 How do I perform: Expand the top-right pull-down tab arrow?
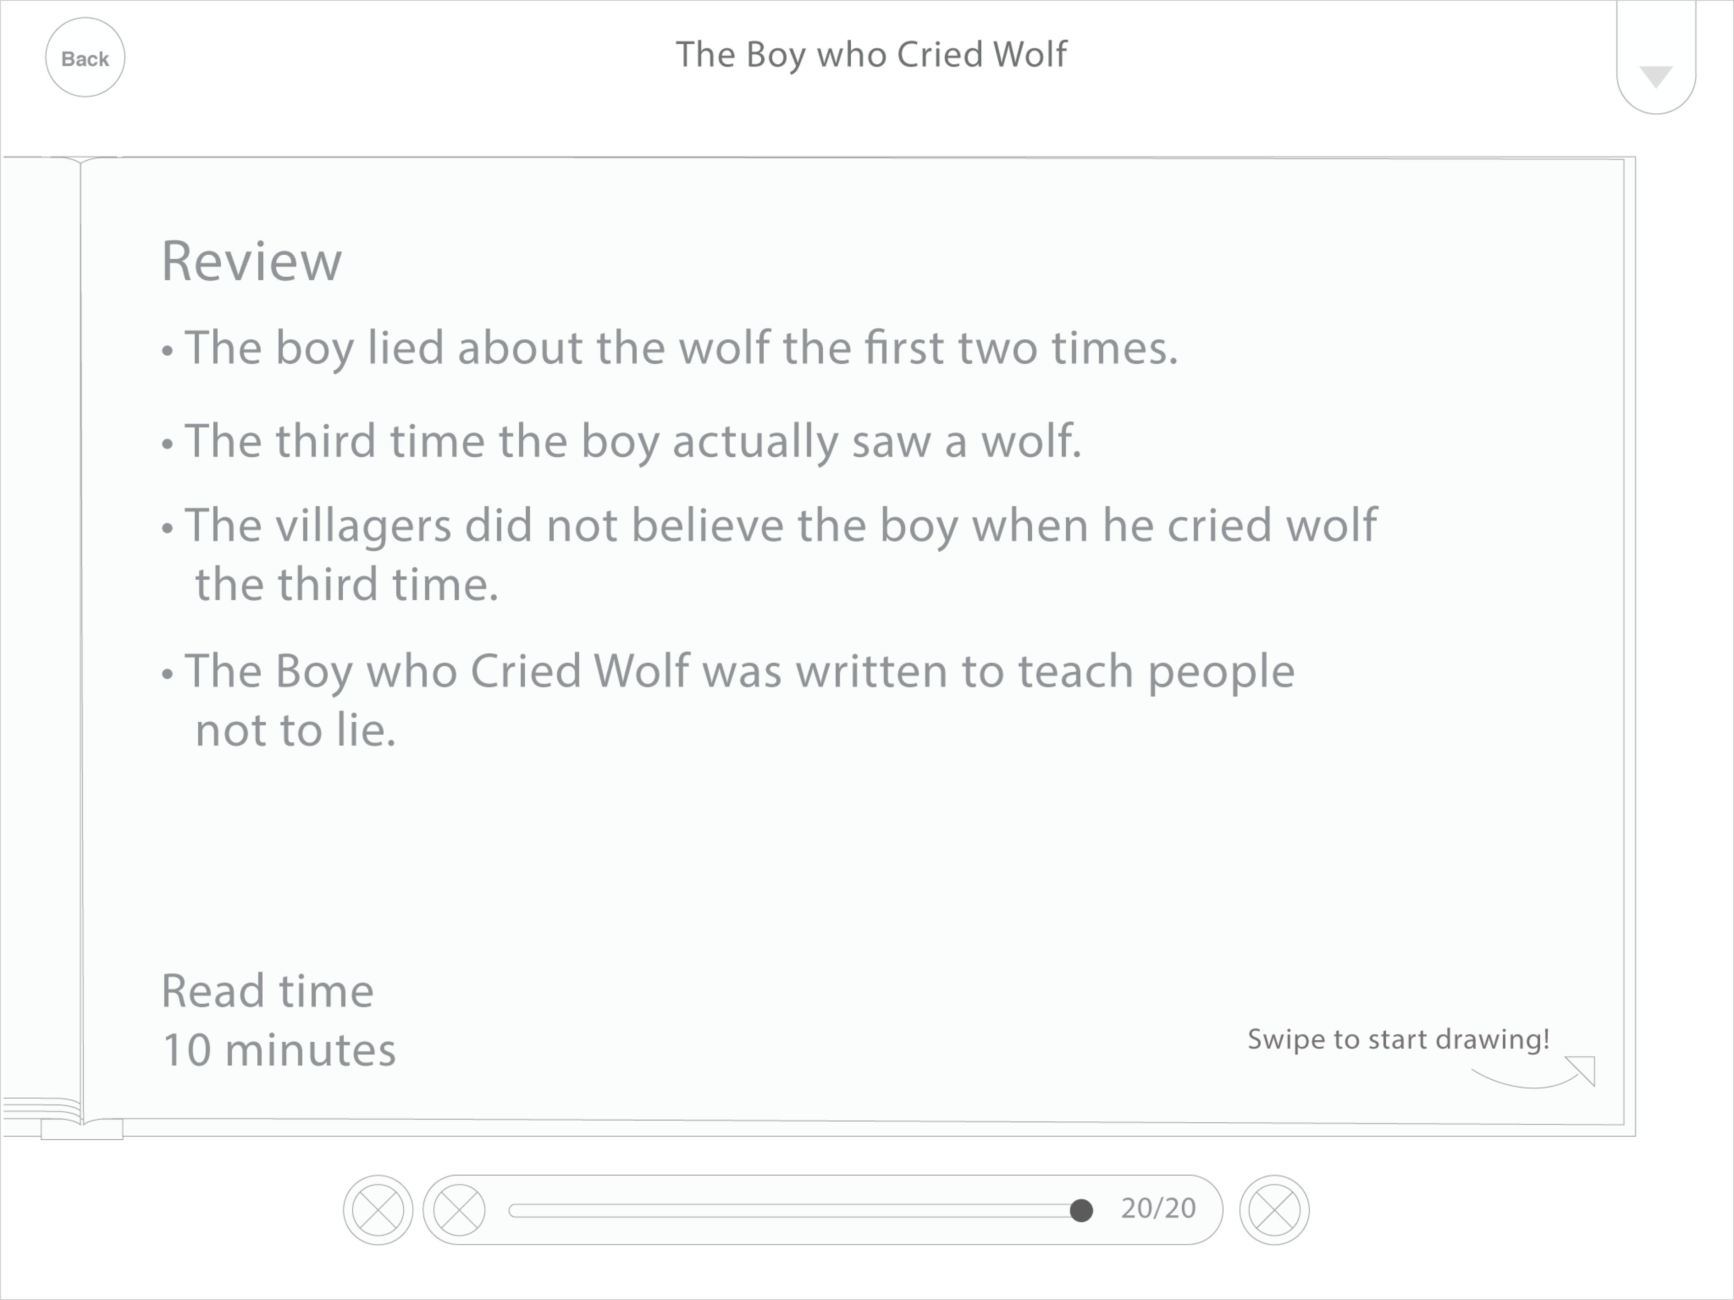click(1655, 77)
